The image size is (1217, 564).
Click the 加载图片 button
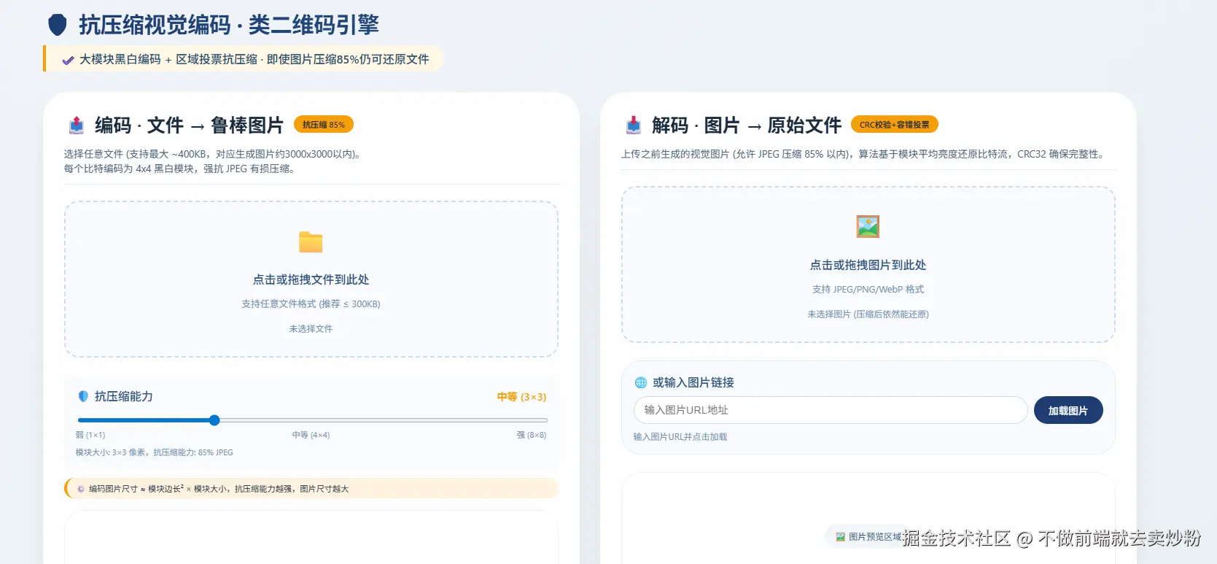click(1068, 410)
